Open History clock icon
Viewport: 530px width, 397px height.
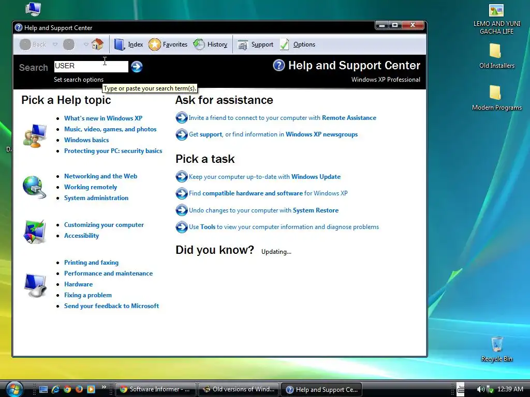(199, 44)
